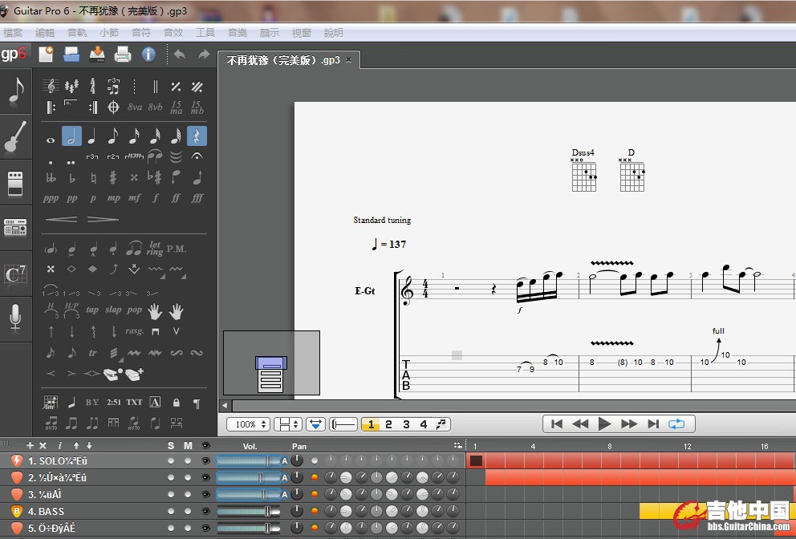Toggle visibility of track 3
The width and height of the screenshot is (796, 539).
206,494
